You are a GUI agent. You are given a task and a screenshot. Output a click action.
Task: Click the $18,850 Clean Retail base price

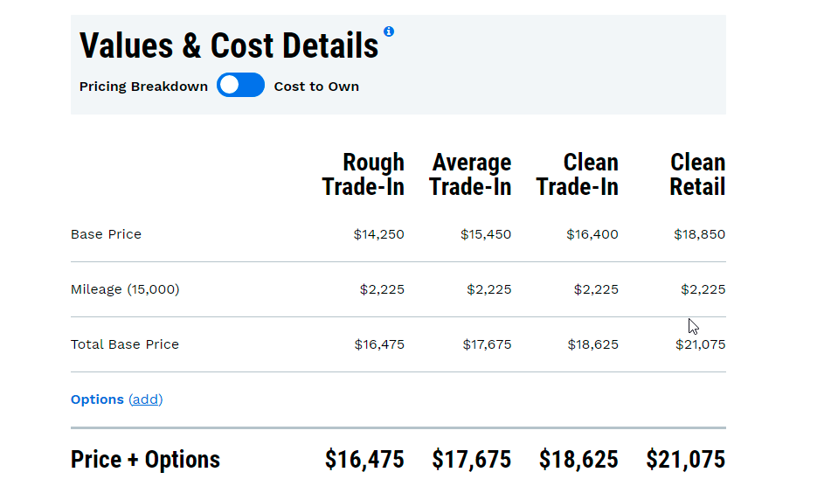[699, 234]
